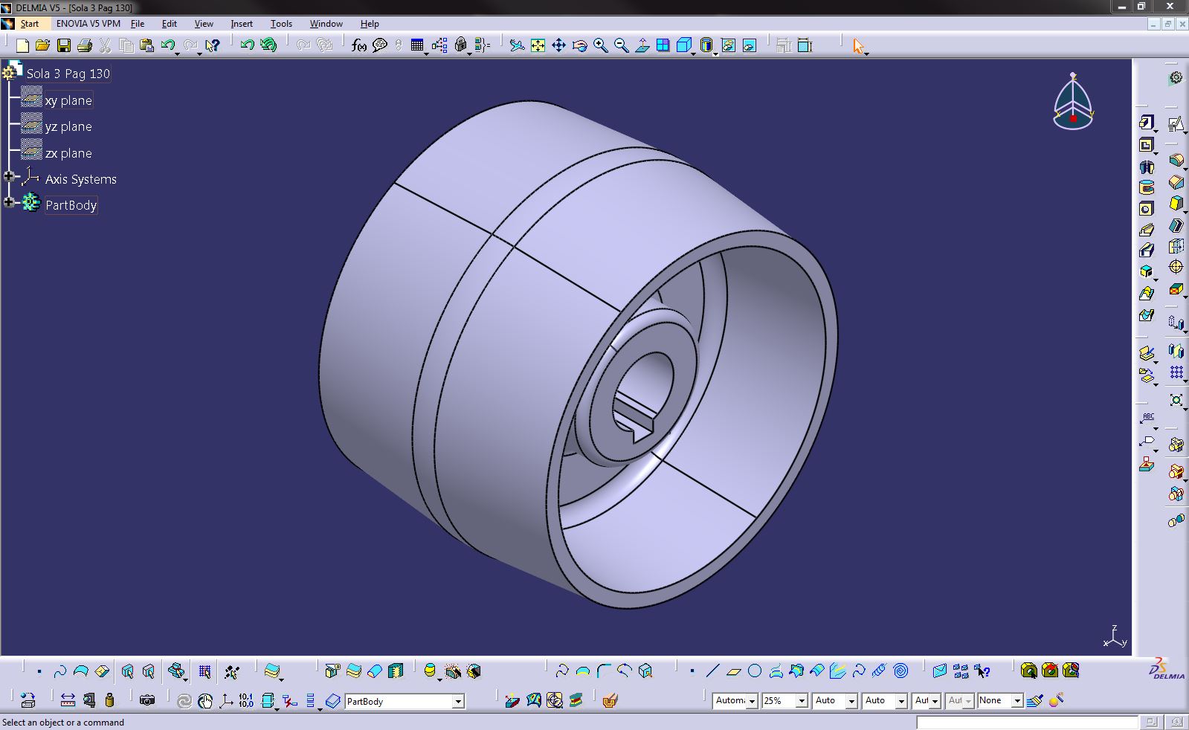Image resolution: width=1189 pixels, height=730 pixels.
Task: Expand the PartBody tree node
Action: pyautogui.click(x=9, y=202)
